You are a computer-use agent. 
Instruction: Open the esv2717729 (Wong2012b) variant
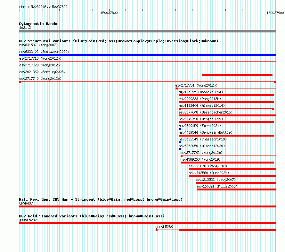click(40, 65)
